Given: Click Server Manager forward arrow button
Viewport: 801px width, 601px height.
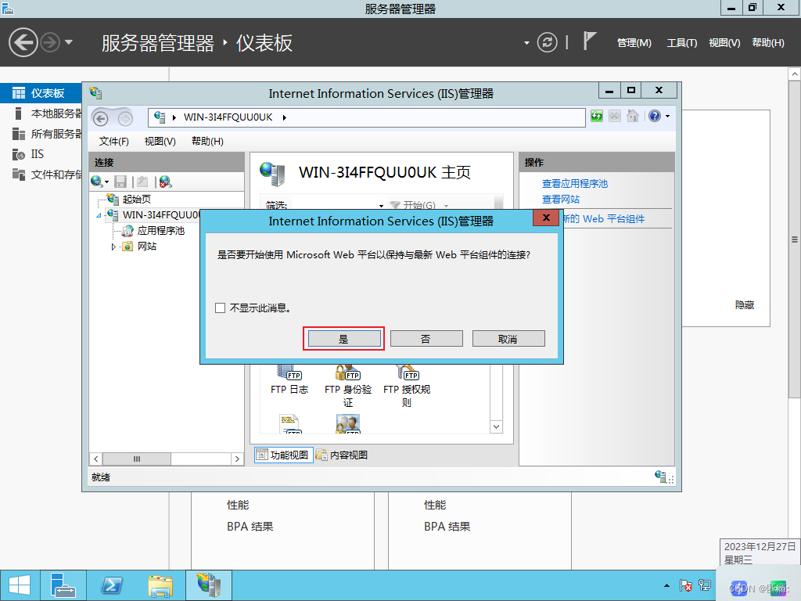Looking at the screenshot, I should tap(50, 42).
